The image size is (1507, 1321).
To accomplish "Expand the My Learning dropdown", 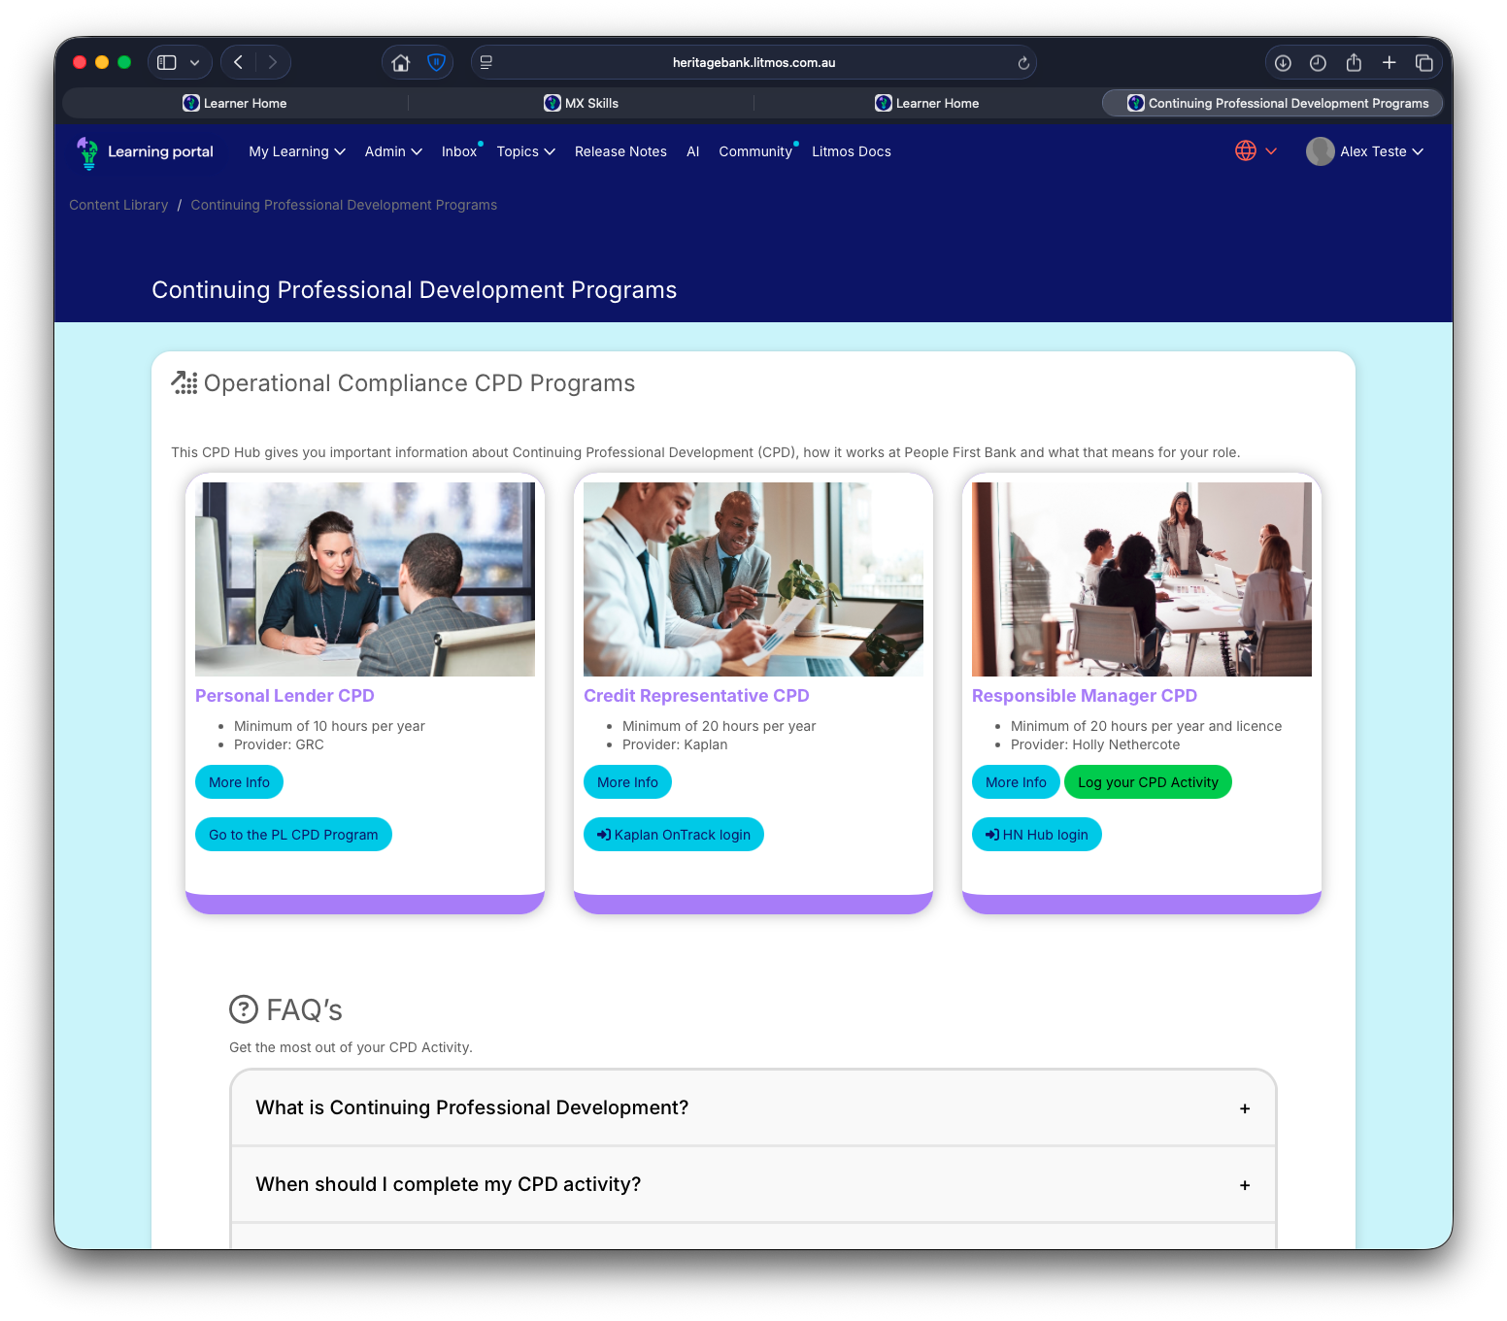I will coord(296,151).
